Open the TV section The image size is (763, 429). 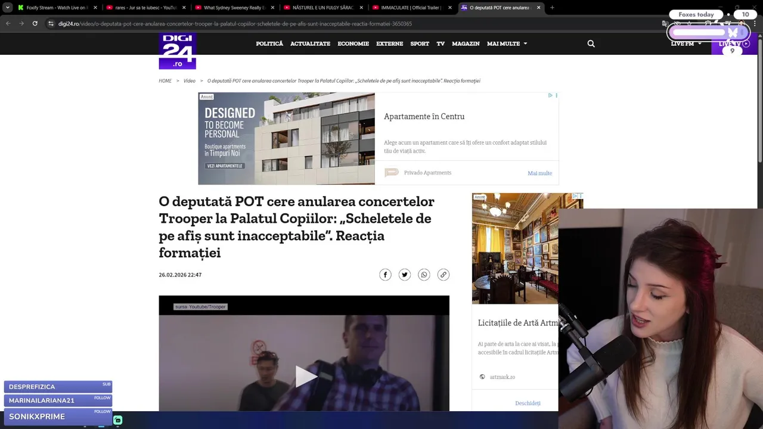coord(441,43)
